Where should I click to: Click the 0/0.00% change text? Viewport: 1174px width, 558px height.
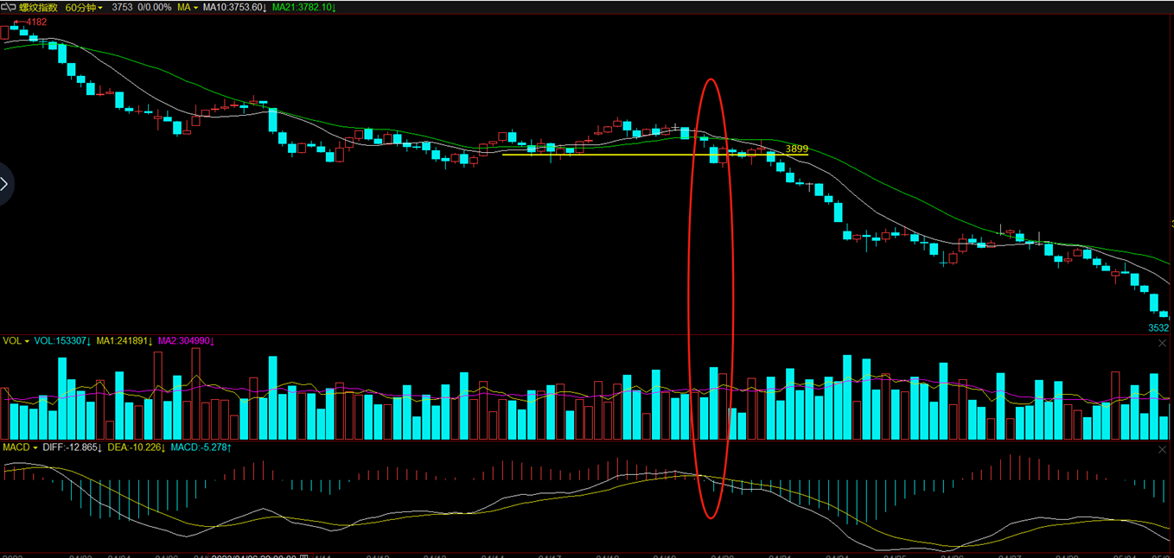[x=154, y=7]
